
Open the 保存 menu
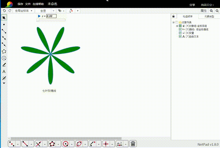(x=20, y=4)
